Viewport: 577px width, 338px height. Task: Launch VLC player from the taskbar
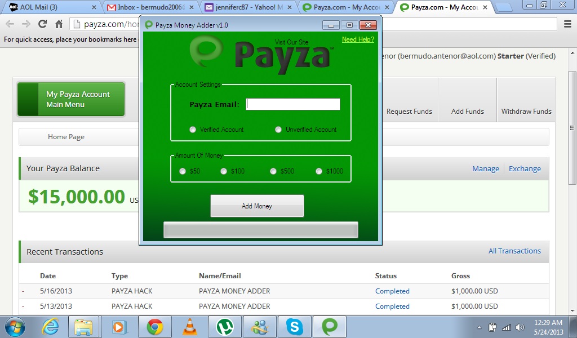click(189, 326)
